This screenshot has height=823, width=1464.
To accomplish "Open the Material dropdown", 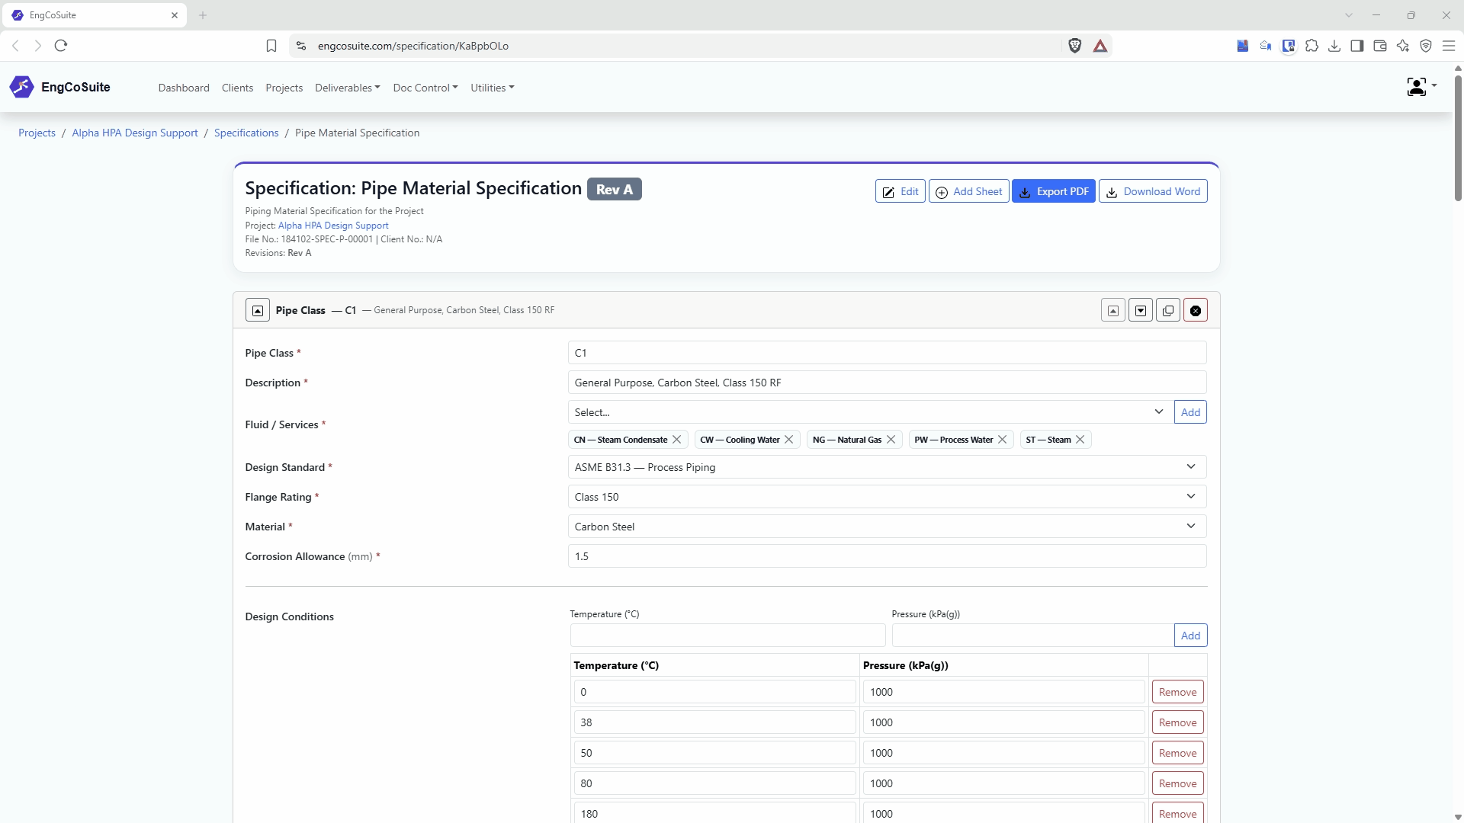I will (x=887, y=527).
